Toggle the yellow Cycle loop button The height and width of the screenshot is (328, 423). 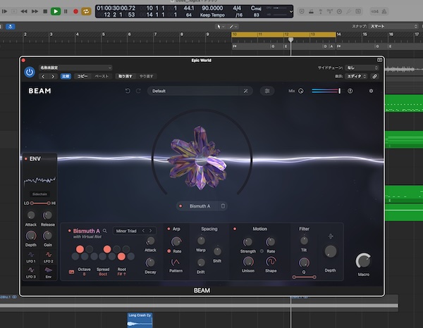pos(86,11)
